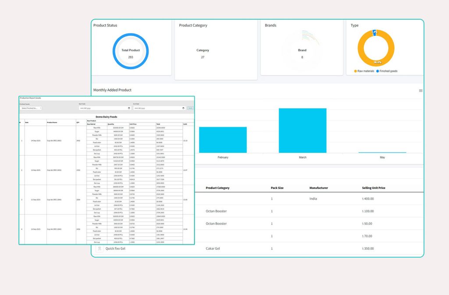The width and height of the screenshot is (449, 295).
Task: Click the Quick fixx Gel product thumbnail
Action: 100,249
